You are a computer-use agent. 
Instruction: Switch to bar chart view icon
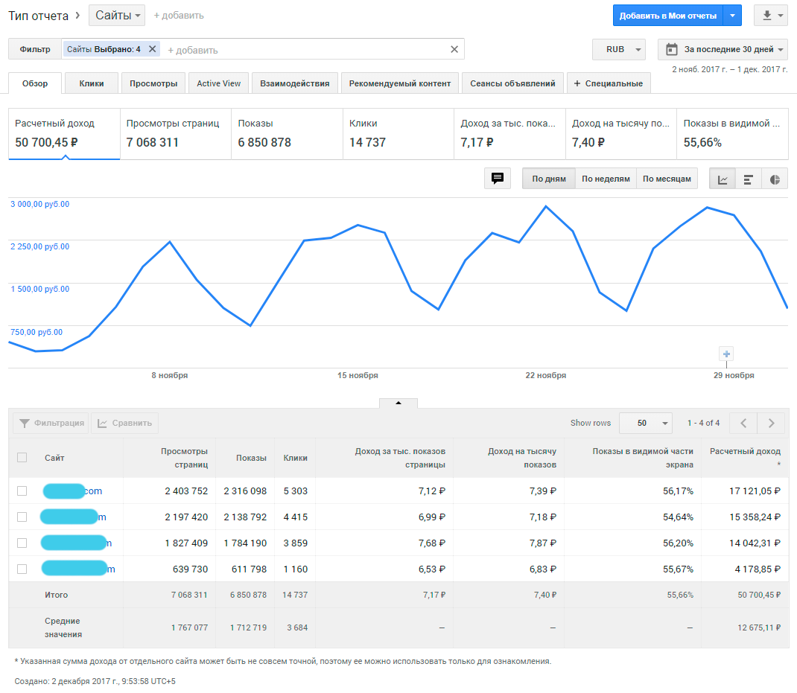click(x=749, y=179)
